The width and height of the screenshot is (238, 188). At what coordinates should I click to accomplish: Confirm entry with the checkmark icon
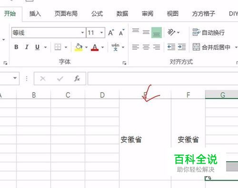tap(60, 79)
